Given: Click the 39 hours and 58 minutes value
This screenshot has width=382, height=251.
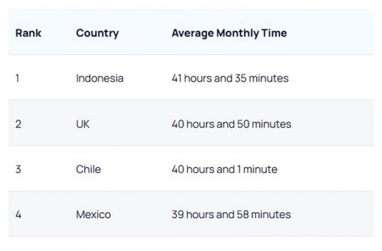Looking at the screenshot, I should point(231,214).
